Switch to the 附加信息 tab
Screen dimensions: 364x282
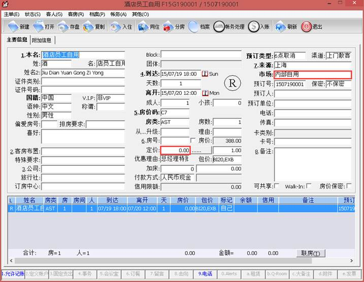42,40
